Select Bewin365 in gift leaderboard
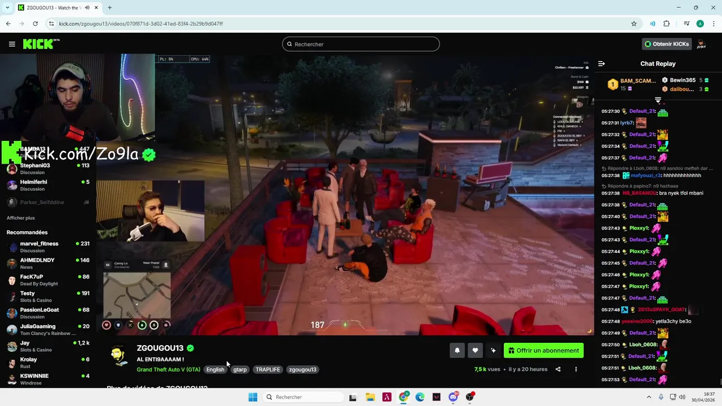The image size is (722, 406). [x=685, y=80]
